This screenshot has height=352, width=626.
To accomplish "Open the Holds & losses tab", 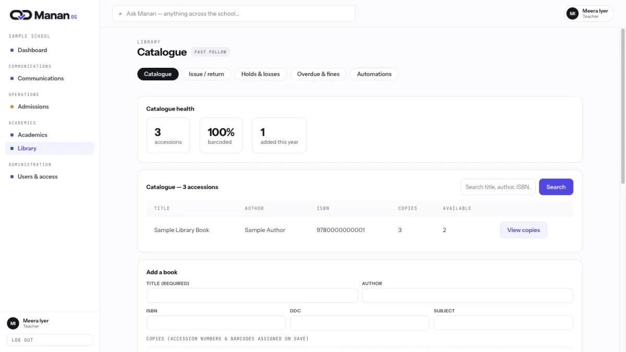I will (260, 74).
